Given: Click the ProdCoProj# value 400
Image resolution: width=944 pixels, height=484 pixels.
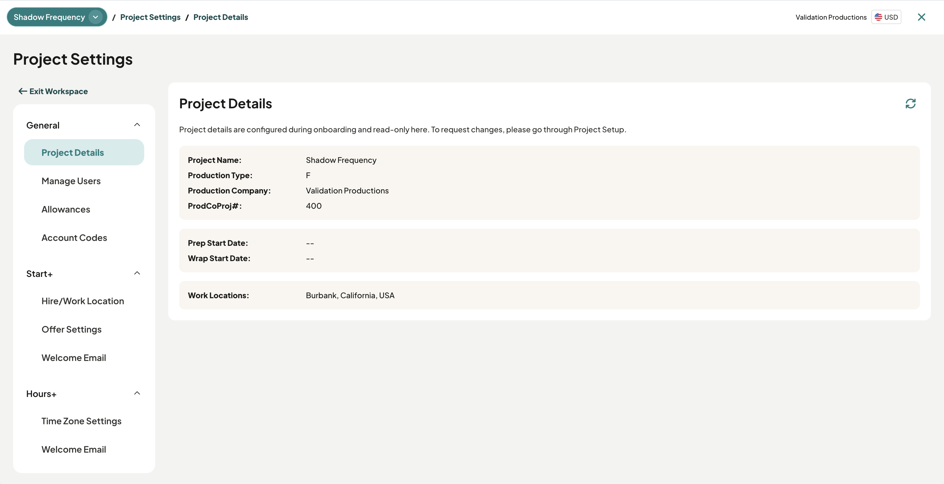Looking at the screenshot, I should point(314,206).
